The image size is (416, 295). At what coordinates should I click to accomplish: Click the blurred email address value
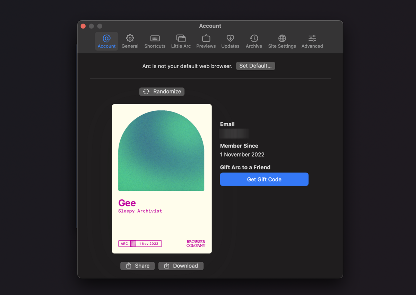[x=234, y=133]
